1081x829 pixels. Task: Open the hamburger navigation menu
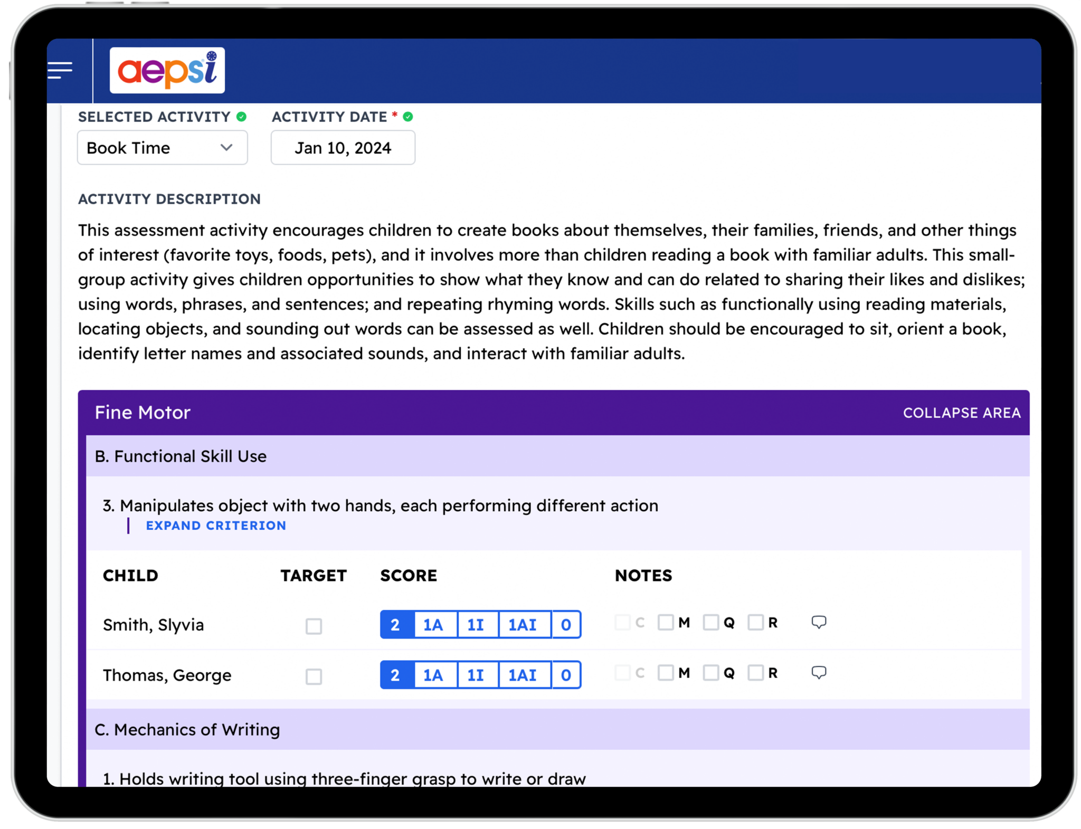(x=61, y=69)
